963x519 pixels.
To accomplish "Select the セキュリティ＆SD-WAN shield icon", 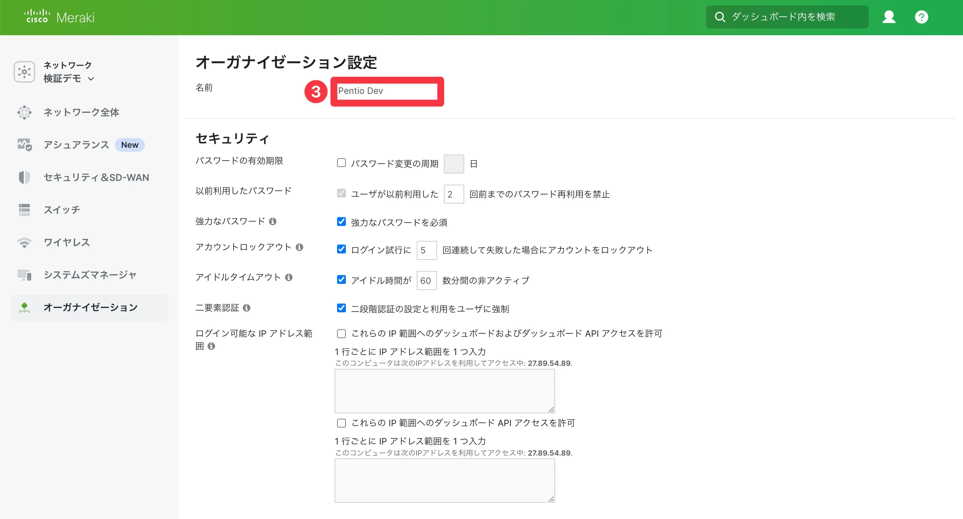I will [24, 178].
